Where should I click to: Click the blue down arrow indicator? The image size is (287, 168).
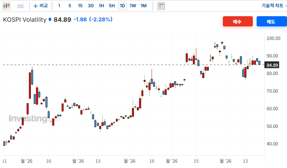tap(50, 20)
